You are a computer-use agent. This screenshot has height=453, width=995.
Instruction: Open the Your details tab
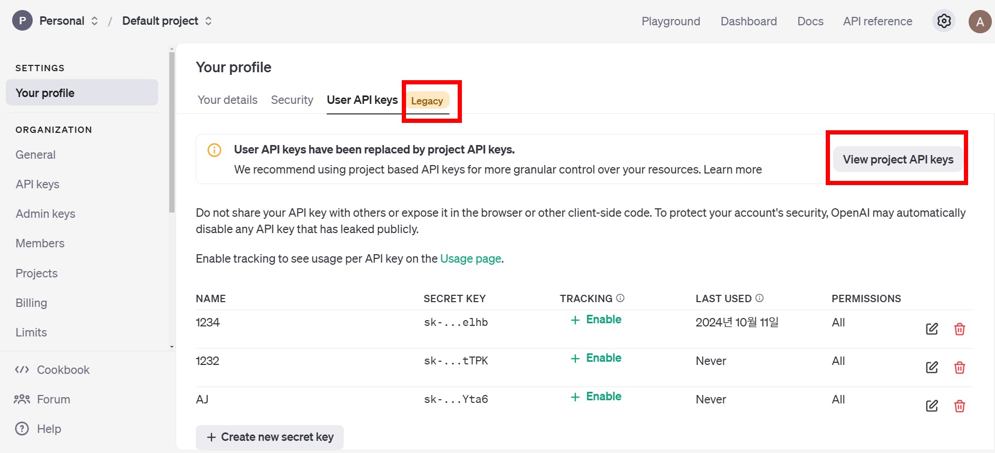point(227,100)
